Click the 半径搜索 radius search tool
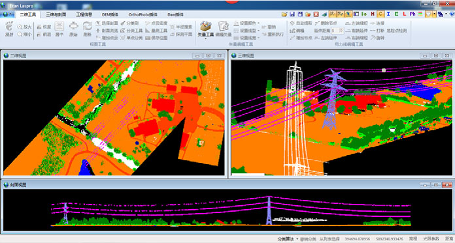Image resolution: width=455 pixels, height=243 pixels. (181, 27)
